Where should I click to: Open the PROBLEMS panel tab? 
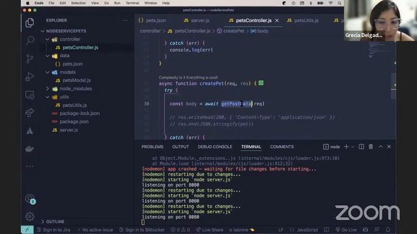pos(152,147)
